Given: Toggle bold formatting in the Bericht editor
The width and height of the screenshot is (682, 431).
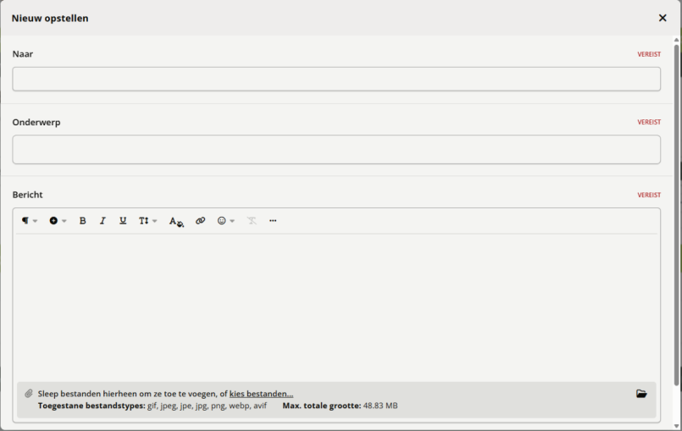Looking at the screenshot, I should click(x=82, y=221).
